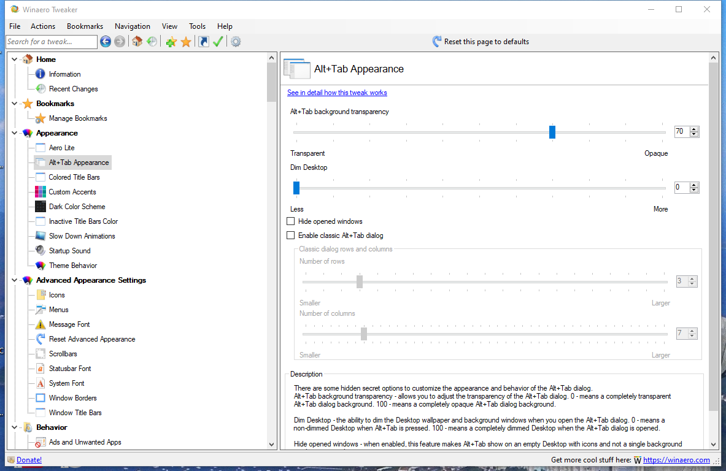Decrease Dim Desktop value with down arrow
Screen dimensions: 726x471
pos(693,190)
